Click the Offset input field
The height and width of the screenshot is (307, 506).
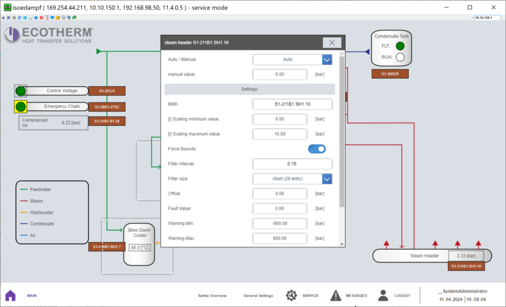pos(280,194)
